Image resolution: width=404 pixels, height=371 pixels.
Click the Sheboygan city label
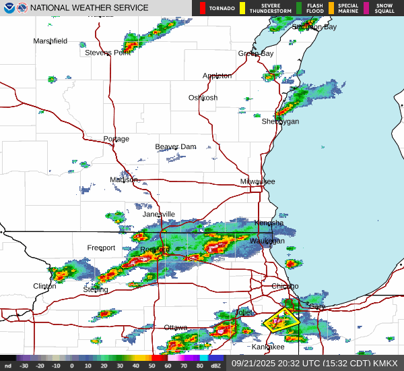pyautogui.click(x=280, y=121)
